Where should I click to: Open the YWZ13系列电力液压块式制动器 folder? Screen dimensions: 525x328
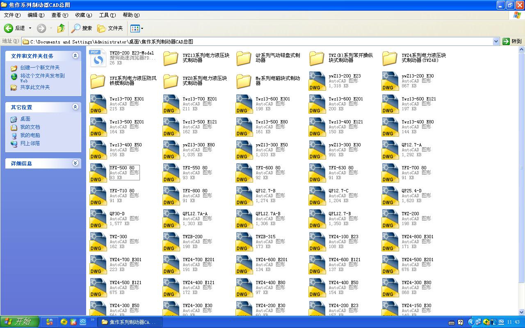coord(171,58)
